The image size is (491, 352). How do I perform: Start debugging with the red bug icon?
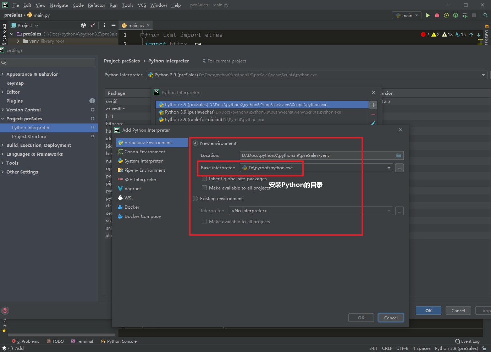click(437, 15)
